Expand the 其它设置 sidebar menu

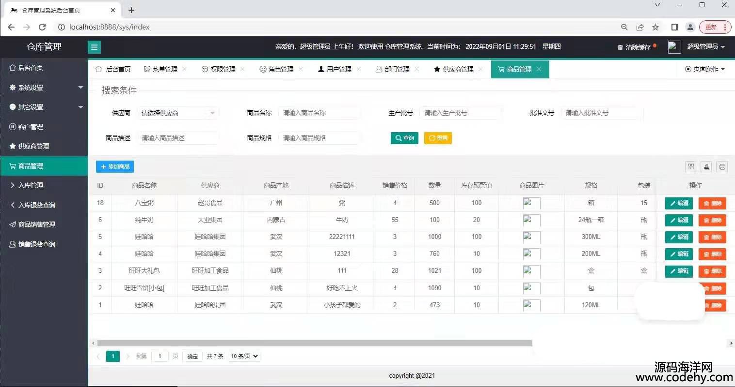tap(44, 107)
